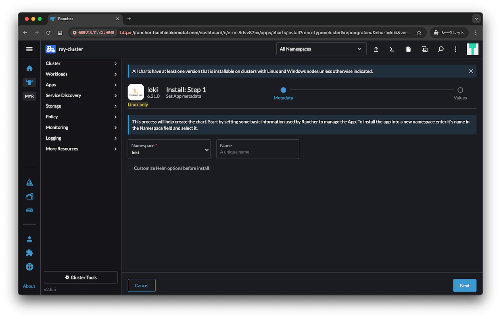
Task: Open Global Settings globe icon
Action: point(29,267)
